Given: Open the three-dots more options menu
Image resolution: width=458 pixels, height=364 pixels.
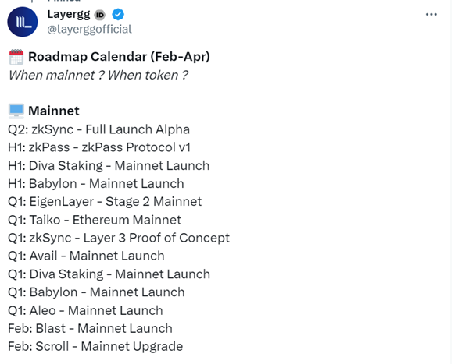Looking at the screenshot, I should [431, 14].
